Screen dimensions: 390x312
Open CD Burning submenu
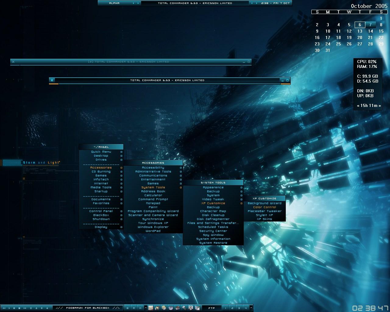(101, 172)
